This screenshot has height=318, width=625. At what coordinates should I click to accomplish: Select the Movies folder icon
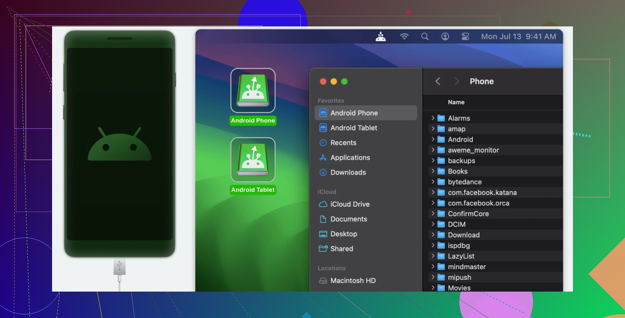tap(441, 288)
